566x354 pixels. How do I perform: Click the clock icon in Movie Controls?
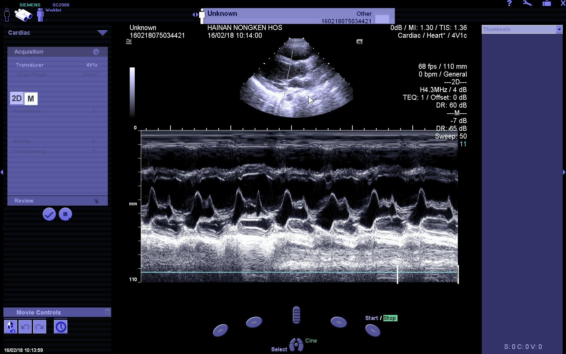point(61,327)
